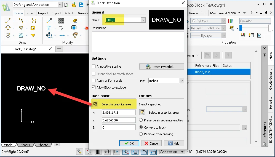Expand the Line tool dropdown arrow
Screen dimensions: 275x157
click(x=14, y=21)
